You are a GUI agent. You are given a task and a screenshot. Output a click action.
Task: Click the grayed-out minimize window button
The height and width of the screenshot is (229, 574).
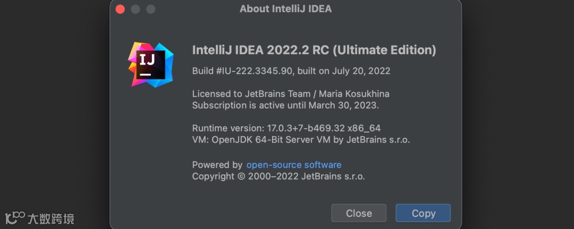[x=136, y=9]
